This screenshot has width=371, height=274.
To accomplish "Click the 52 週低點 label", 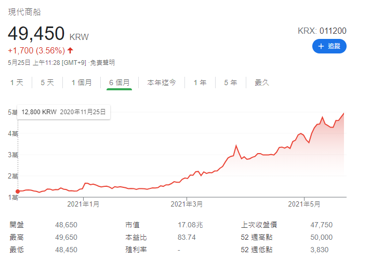I will click(x=257, y=250).
